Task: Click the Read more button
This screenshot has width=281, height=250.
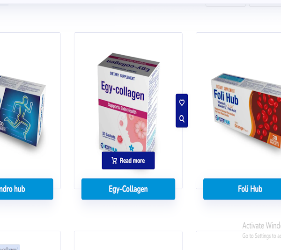Action: pos(128,161)
